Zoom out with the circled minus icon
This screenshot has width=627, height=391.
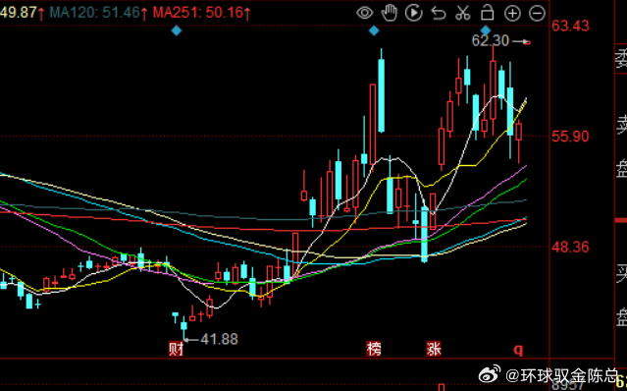pyautogui.click(x=537, y=13)
